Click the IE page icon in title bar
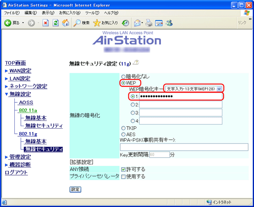 (x=4, y=5)
